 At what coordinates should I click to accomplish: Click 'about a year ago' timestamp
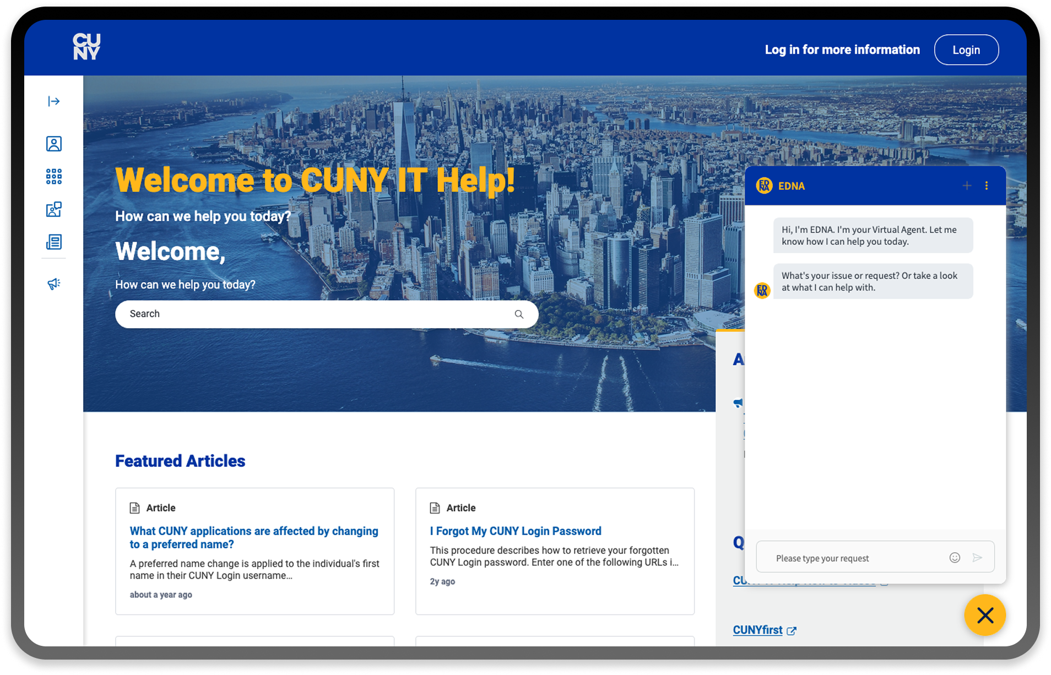[161, 595]
